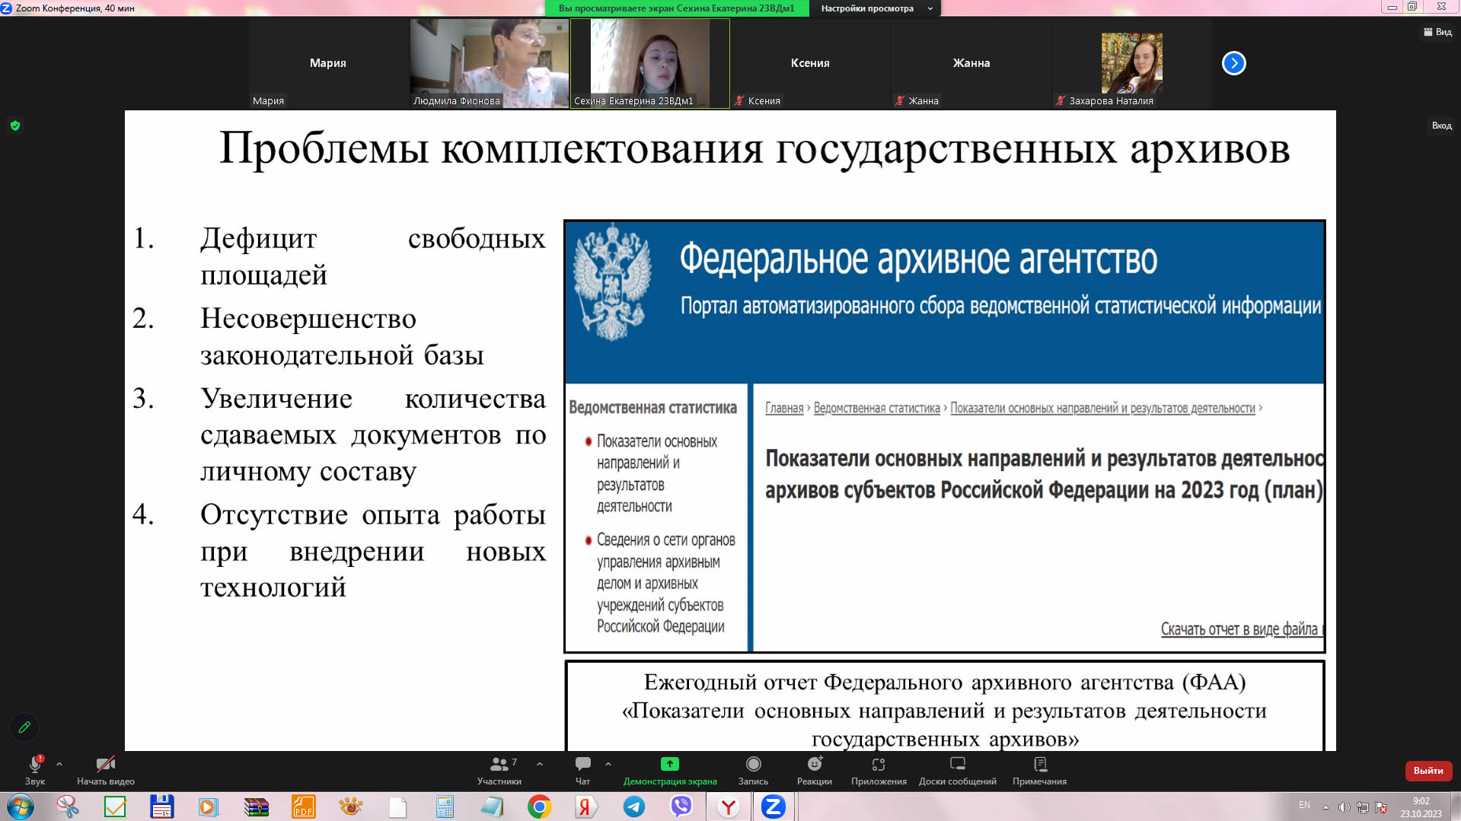Expand audio options arrow next to Звук
This screenshot has height=821, width=1461.
(59, 764)
